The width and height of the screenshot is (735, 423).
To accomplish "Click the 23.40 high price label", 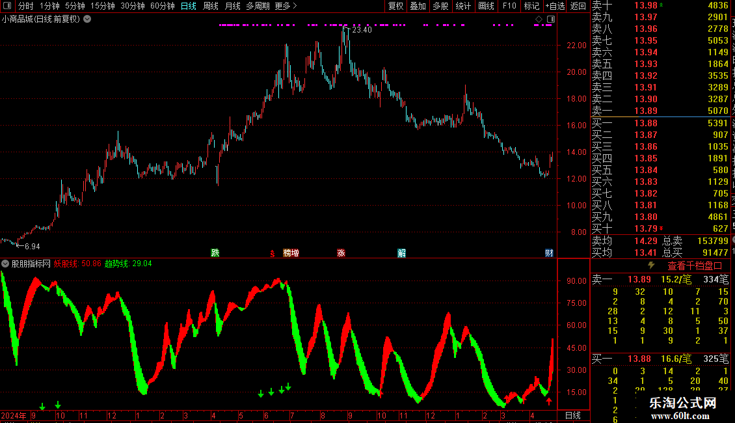I will [x=362, y=29].
